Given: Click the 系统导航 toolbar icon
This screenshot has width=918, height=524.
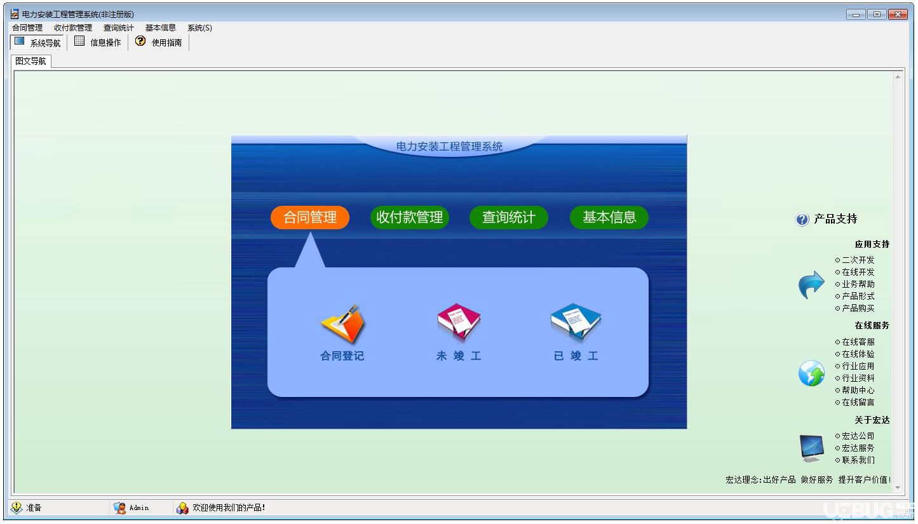Looking at the screenshot, I should pos(19,41).
